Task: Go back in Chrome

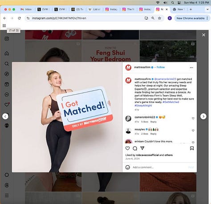Action: 5,18
